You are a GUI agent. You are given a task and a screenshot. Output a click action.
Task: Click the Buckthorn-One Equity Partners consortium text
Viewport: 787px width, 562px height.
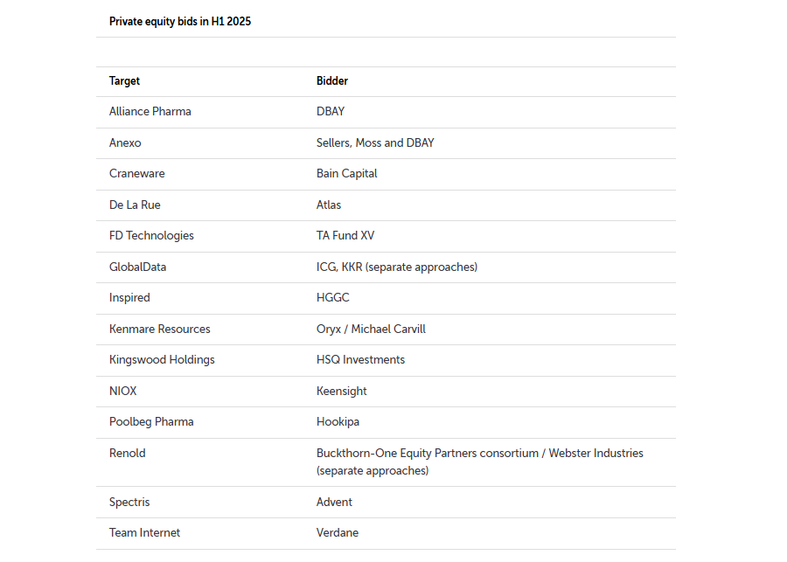click(427, 453)
